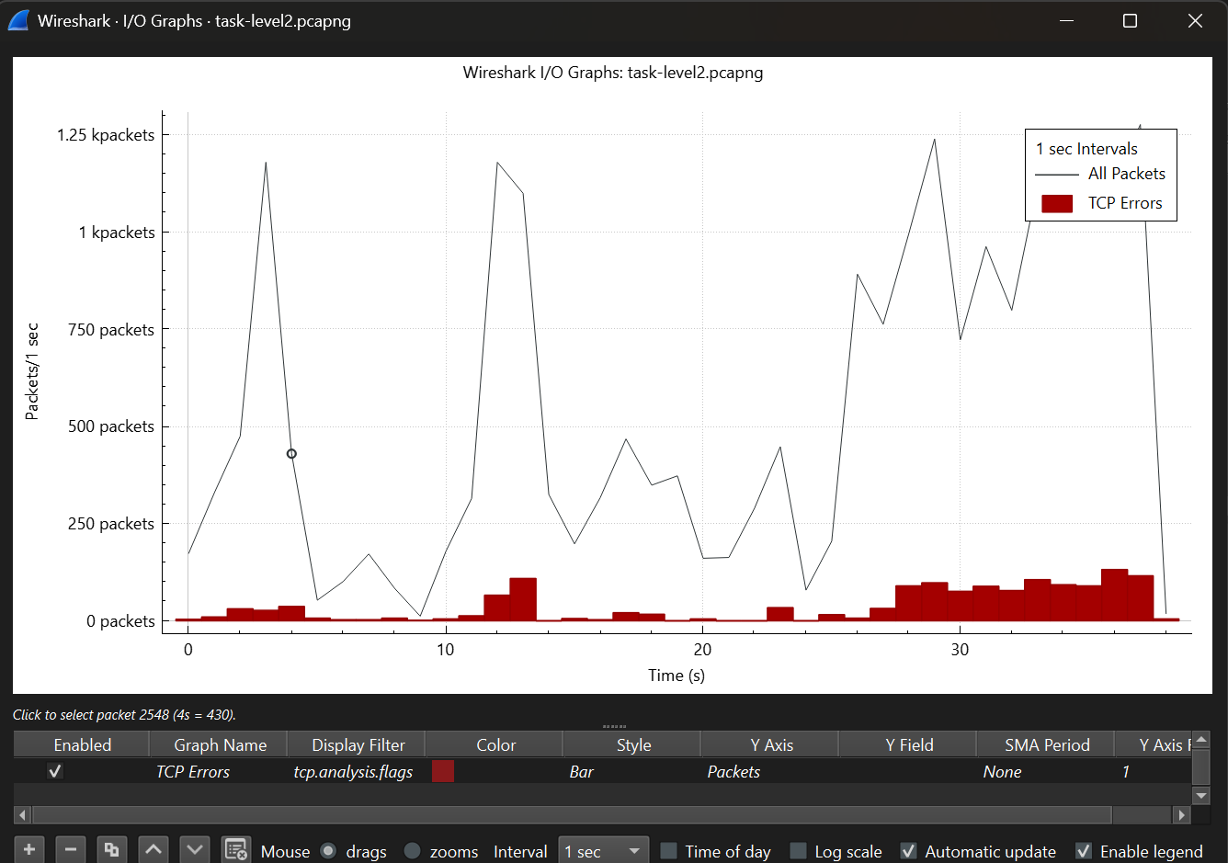The height and width of the screenshot is (863, 1228).
Task: Move the graph up in the list
Action: click(153, 849)
